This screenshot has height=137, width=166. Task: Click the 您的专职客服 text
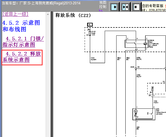153,6
